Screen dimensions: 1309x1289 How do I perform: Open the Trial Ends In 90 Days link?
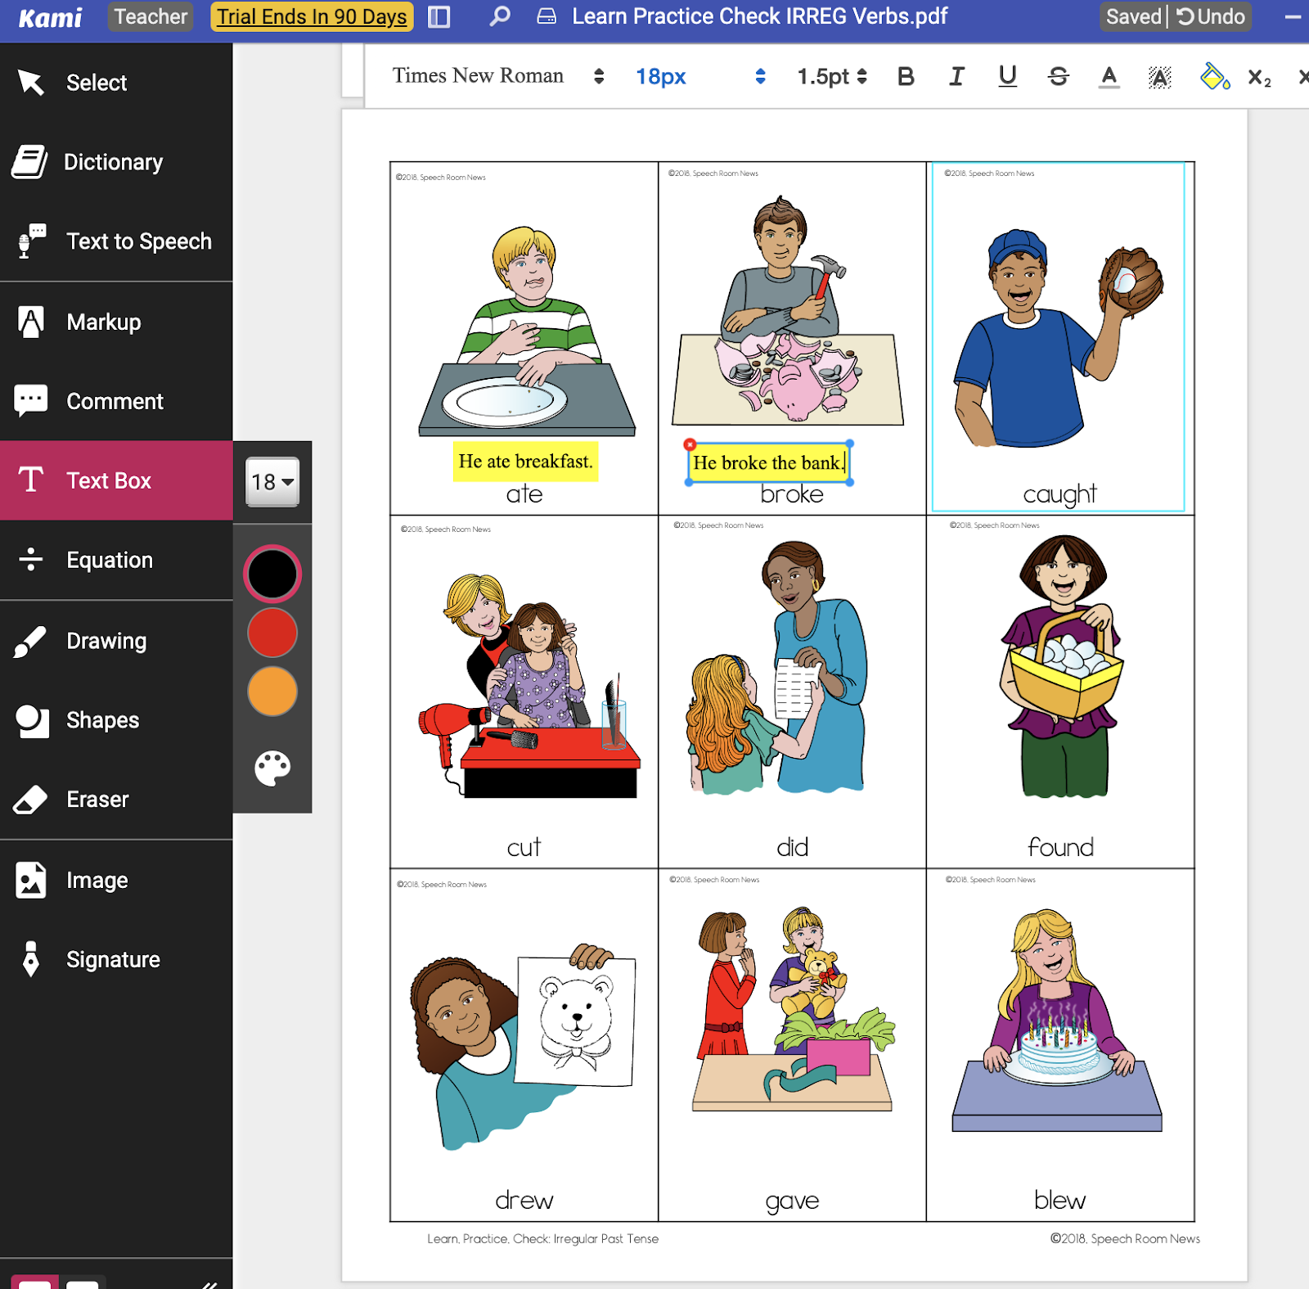[x=312, y=16]
